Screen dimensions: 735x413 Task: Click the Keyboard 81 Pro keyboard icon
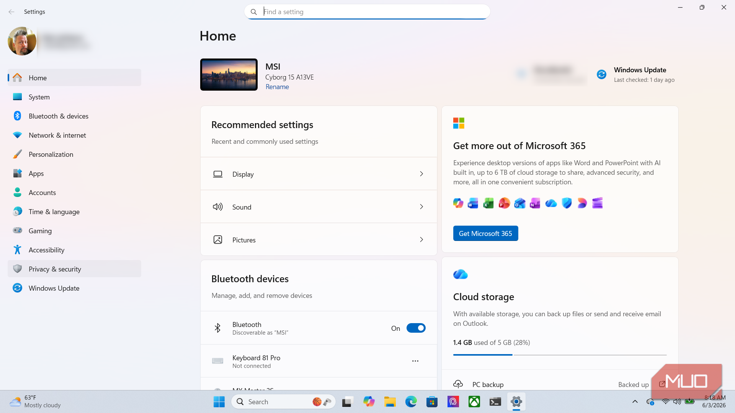pos(217,361)
